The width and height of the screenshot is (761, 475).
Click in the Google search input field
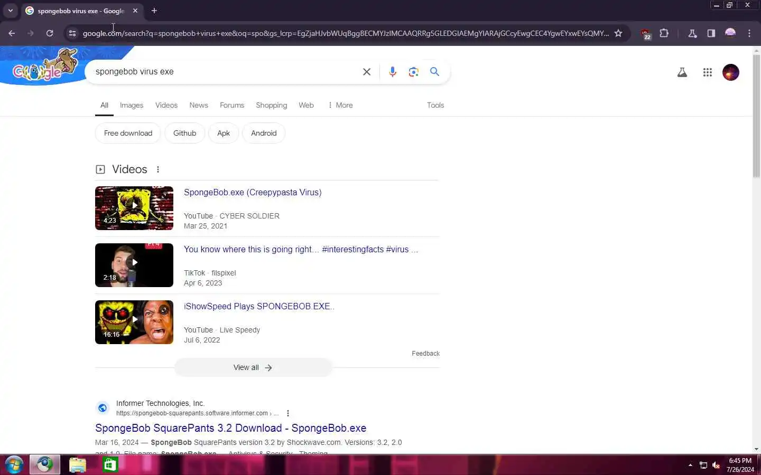[225, 72]
